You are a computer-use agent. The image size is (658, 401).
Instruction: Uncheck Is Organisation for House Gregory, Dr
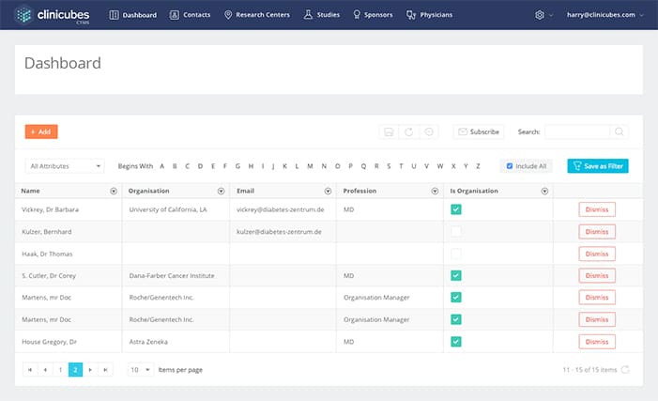coord(456,341)
